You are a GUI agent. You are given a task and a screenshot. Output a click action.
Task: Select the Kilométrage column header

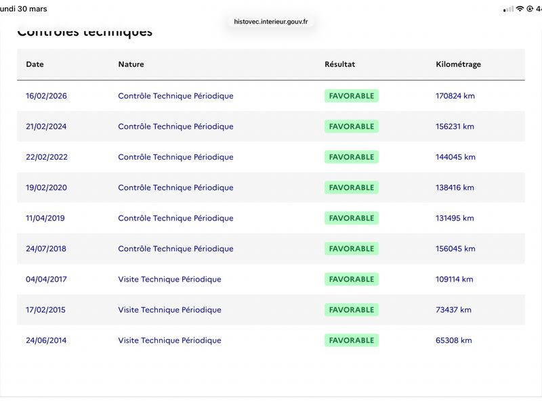459,64
